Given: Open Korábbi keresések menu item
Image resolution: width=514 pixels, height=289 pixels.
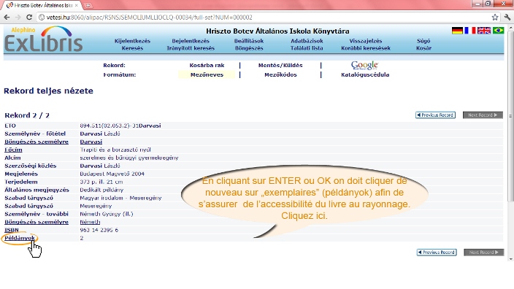Looking at the screenshot, I should 366,48.
